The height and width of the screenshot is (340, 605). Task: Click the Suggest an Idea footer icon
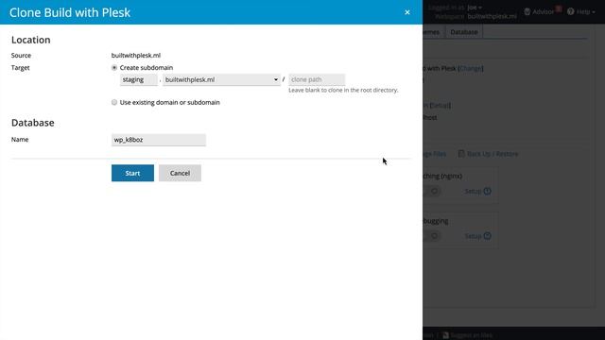click(445, 335)
